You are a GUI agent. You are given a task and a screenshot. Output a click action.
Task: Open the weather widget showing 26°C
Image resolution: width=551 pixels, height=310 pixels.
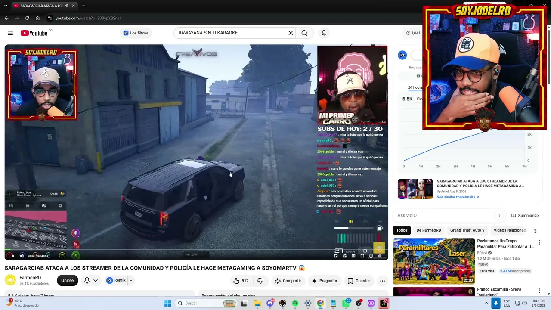[x=23, y=303]
